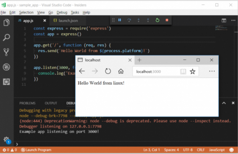
Task: Maximize the panel with the up chevron
Action: pos(224,103)
